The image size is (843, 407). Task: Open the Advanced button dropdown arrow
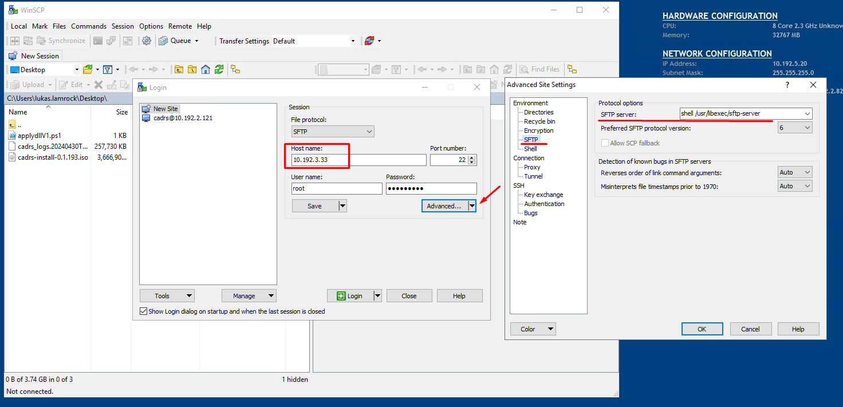tap(472, 206)
